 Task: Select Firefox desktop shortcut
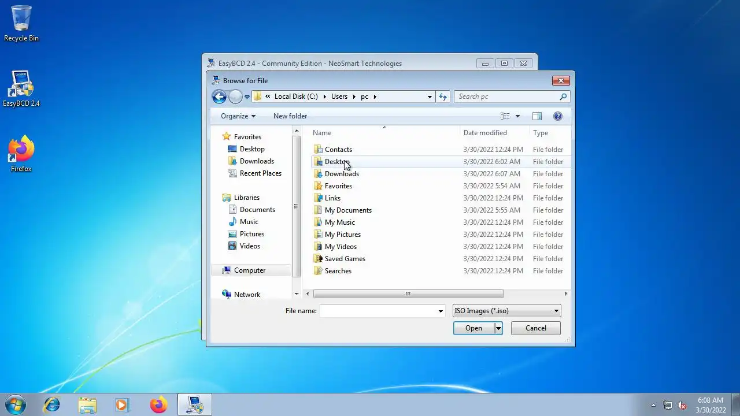coord(21,154)
